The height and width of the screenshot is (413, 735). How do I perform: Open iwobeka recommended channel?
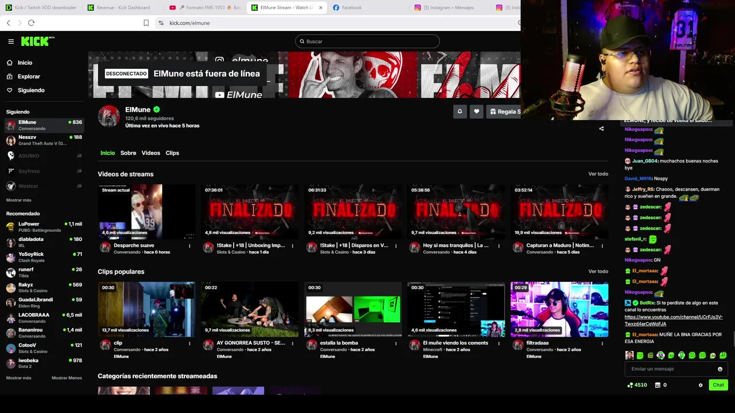[x=44, y=363]
